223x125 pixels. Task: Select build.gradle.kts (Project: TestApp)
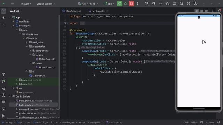[34, 101]
